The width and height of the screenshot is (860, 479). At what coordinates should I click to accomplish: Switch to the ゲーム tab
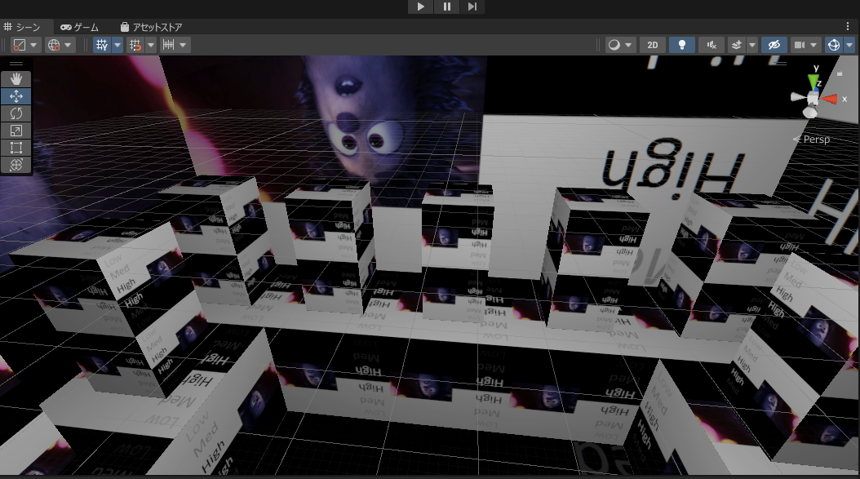tap(79, 27)
